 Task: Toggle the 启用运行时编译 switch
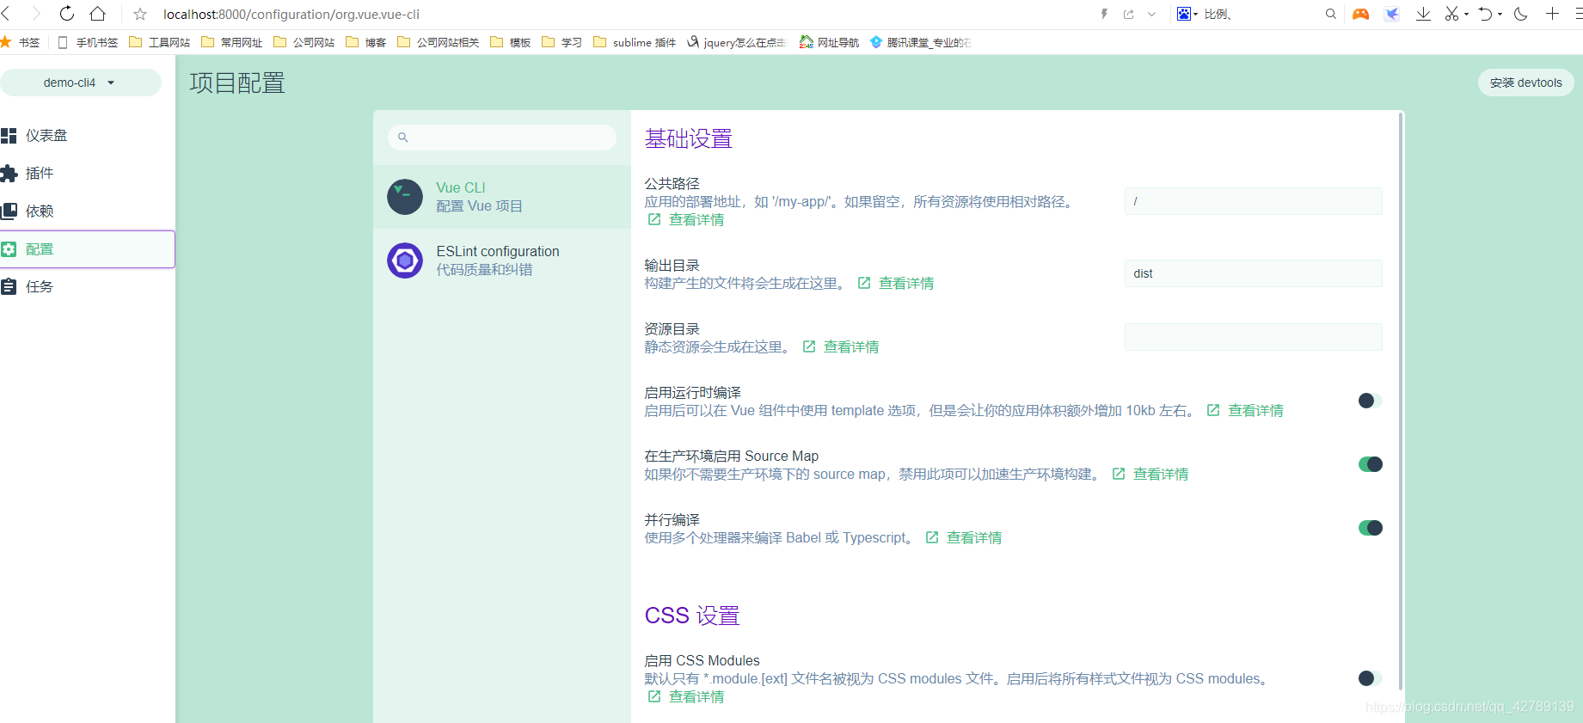point(1370,401)
